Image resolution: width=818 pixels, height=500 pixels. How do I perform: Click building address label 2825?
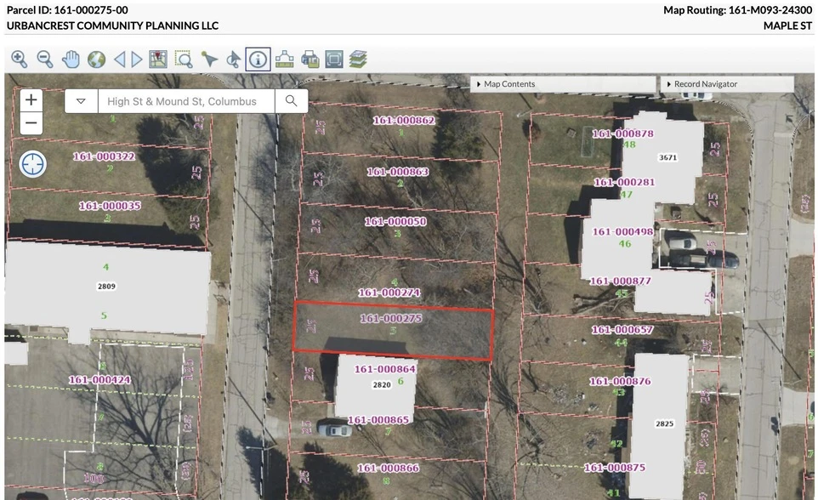665,423
